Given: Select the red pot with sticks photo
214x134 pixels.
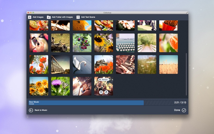Looking at the screenshot, I should (169, 25).
